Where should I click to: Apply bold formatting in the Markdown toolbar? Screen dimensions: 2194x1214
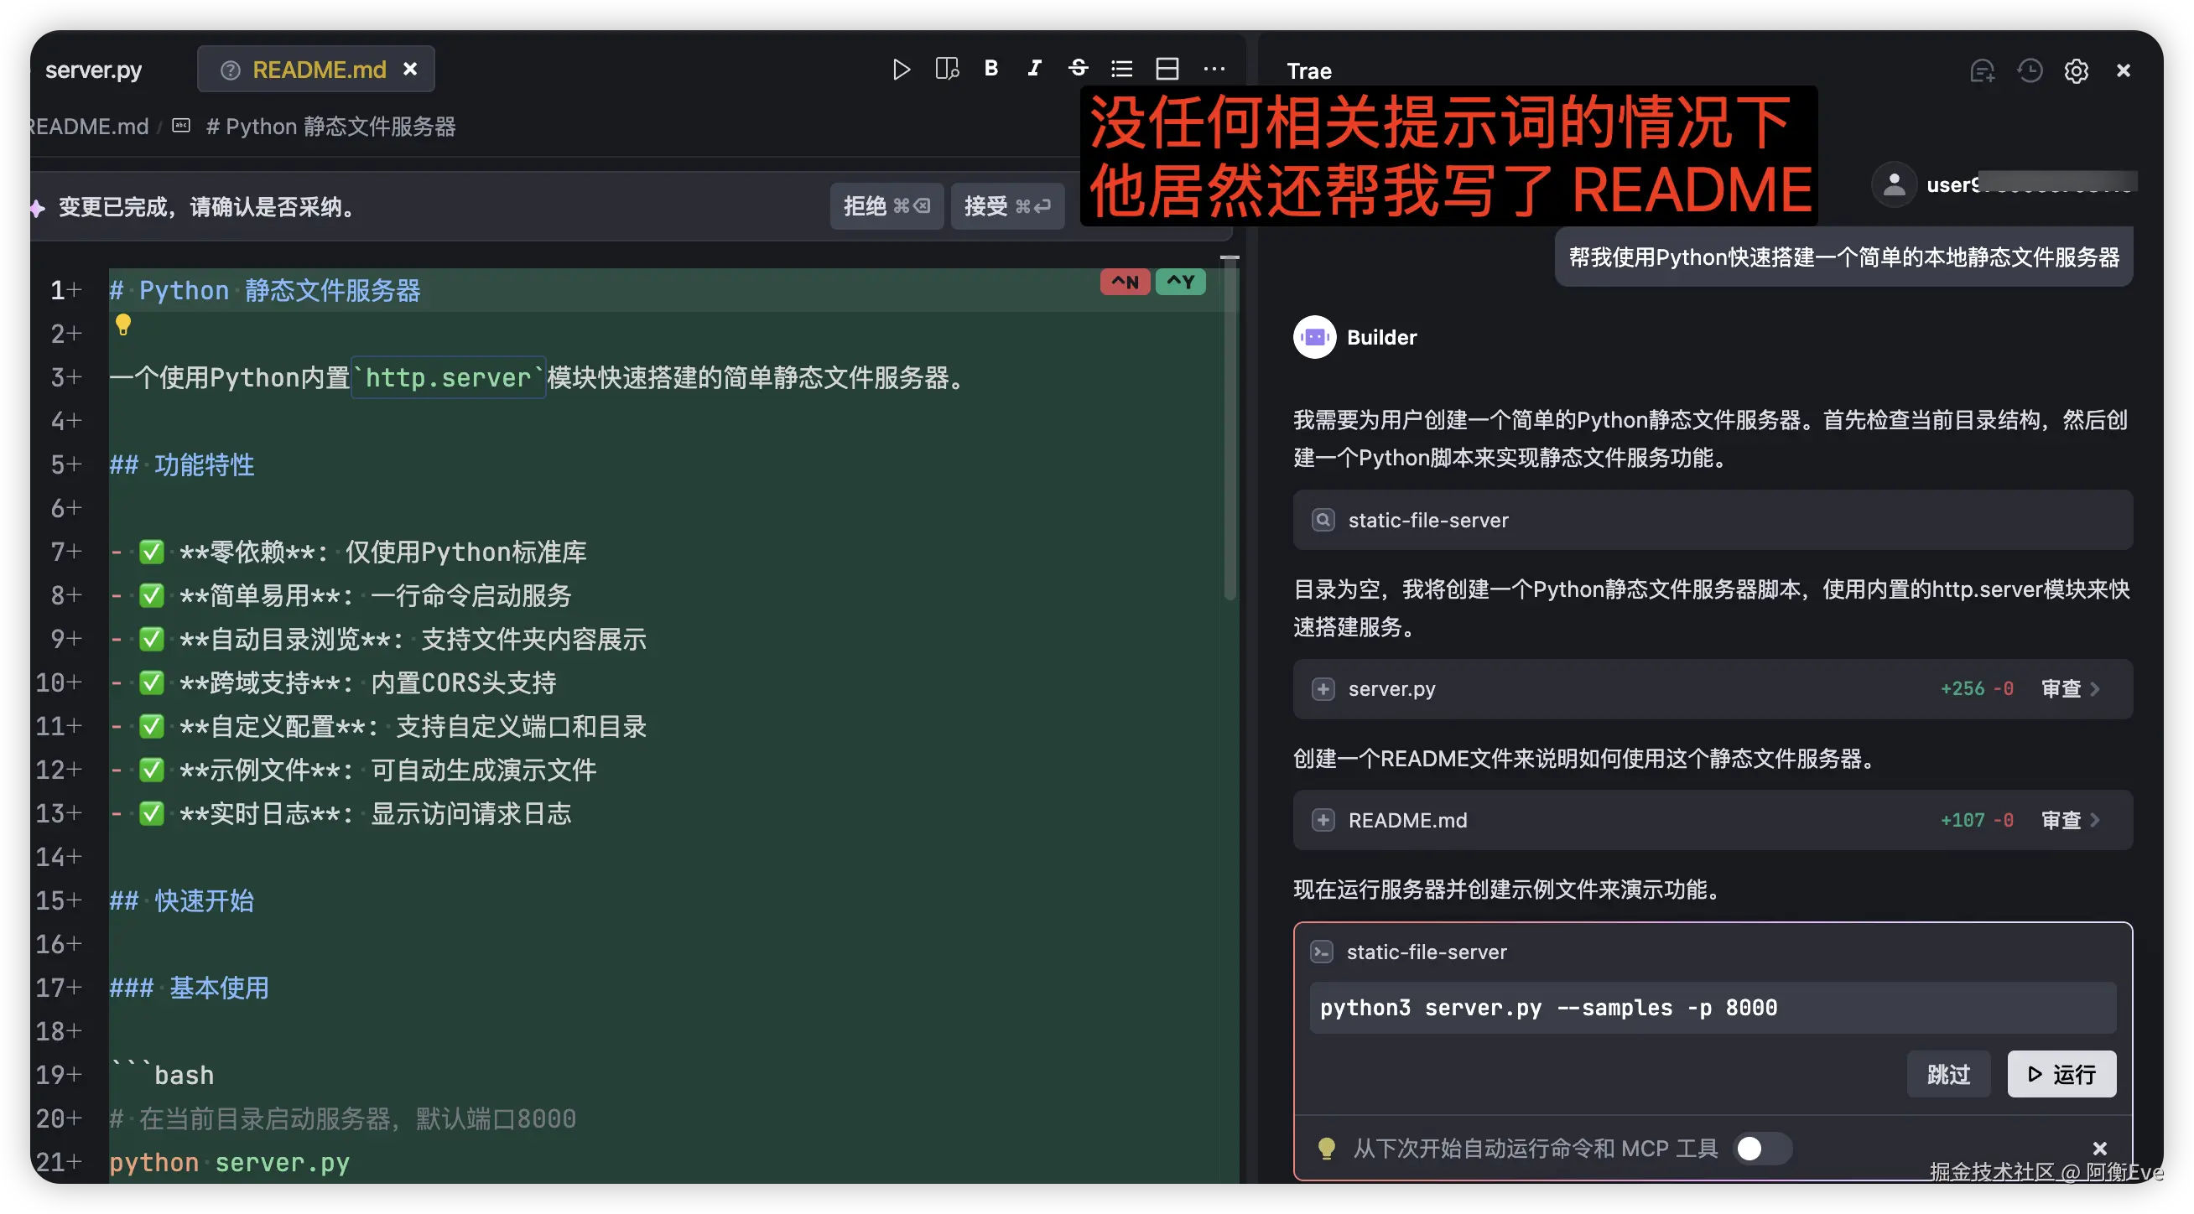point(990,69)
